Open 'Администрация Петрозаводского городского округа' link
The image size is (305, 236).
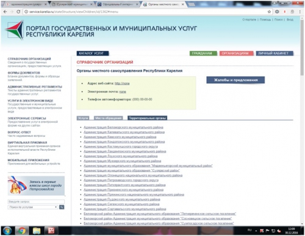click(x=121, y=180)
